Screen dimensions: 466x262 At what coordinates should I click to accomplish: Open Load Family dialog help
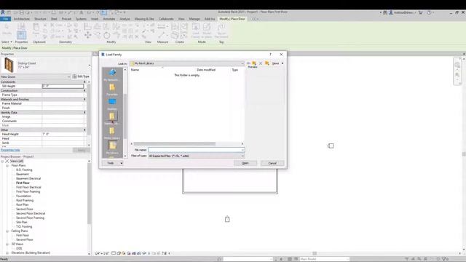click(x=270, y=55)
